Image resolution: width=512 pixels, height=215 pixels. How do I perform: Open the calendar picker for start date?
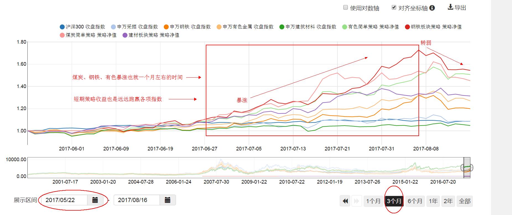pos(95,200)
